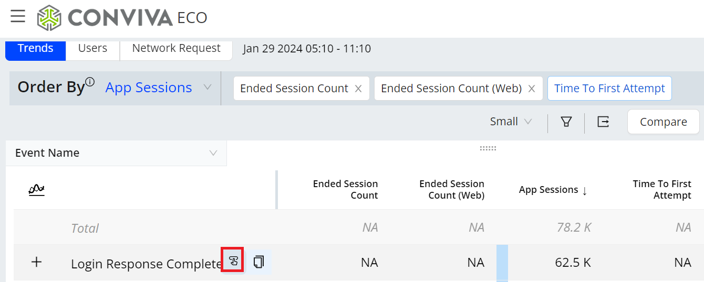Expand the Login Response Complete row

[x=36, y=262]
